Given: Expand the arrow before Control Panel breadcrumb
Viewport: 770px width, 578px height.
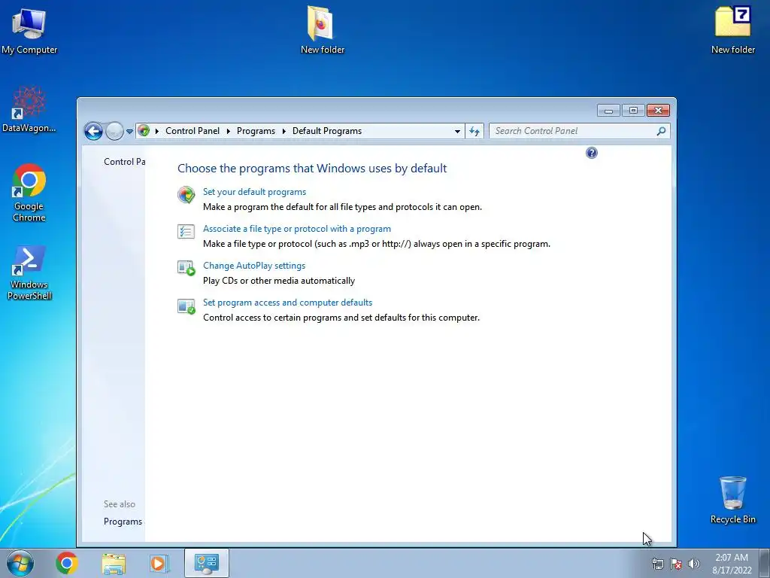Looking at the screenshot, I should (x=156, y=131).
